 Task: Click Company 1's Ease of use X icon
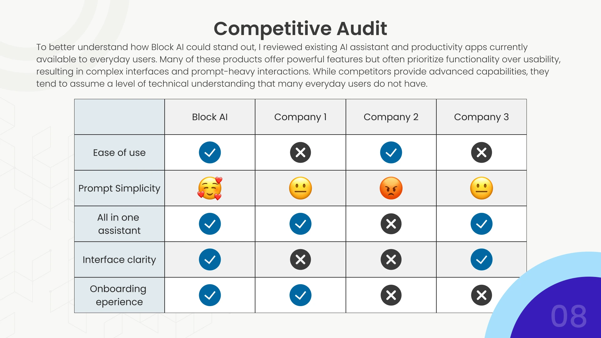point(300,152)
